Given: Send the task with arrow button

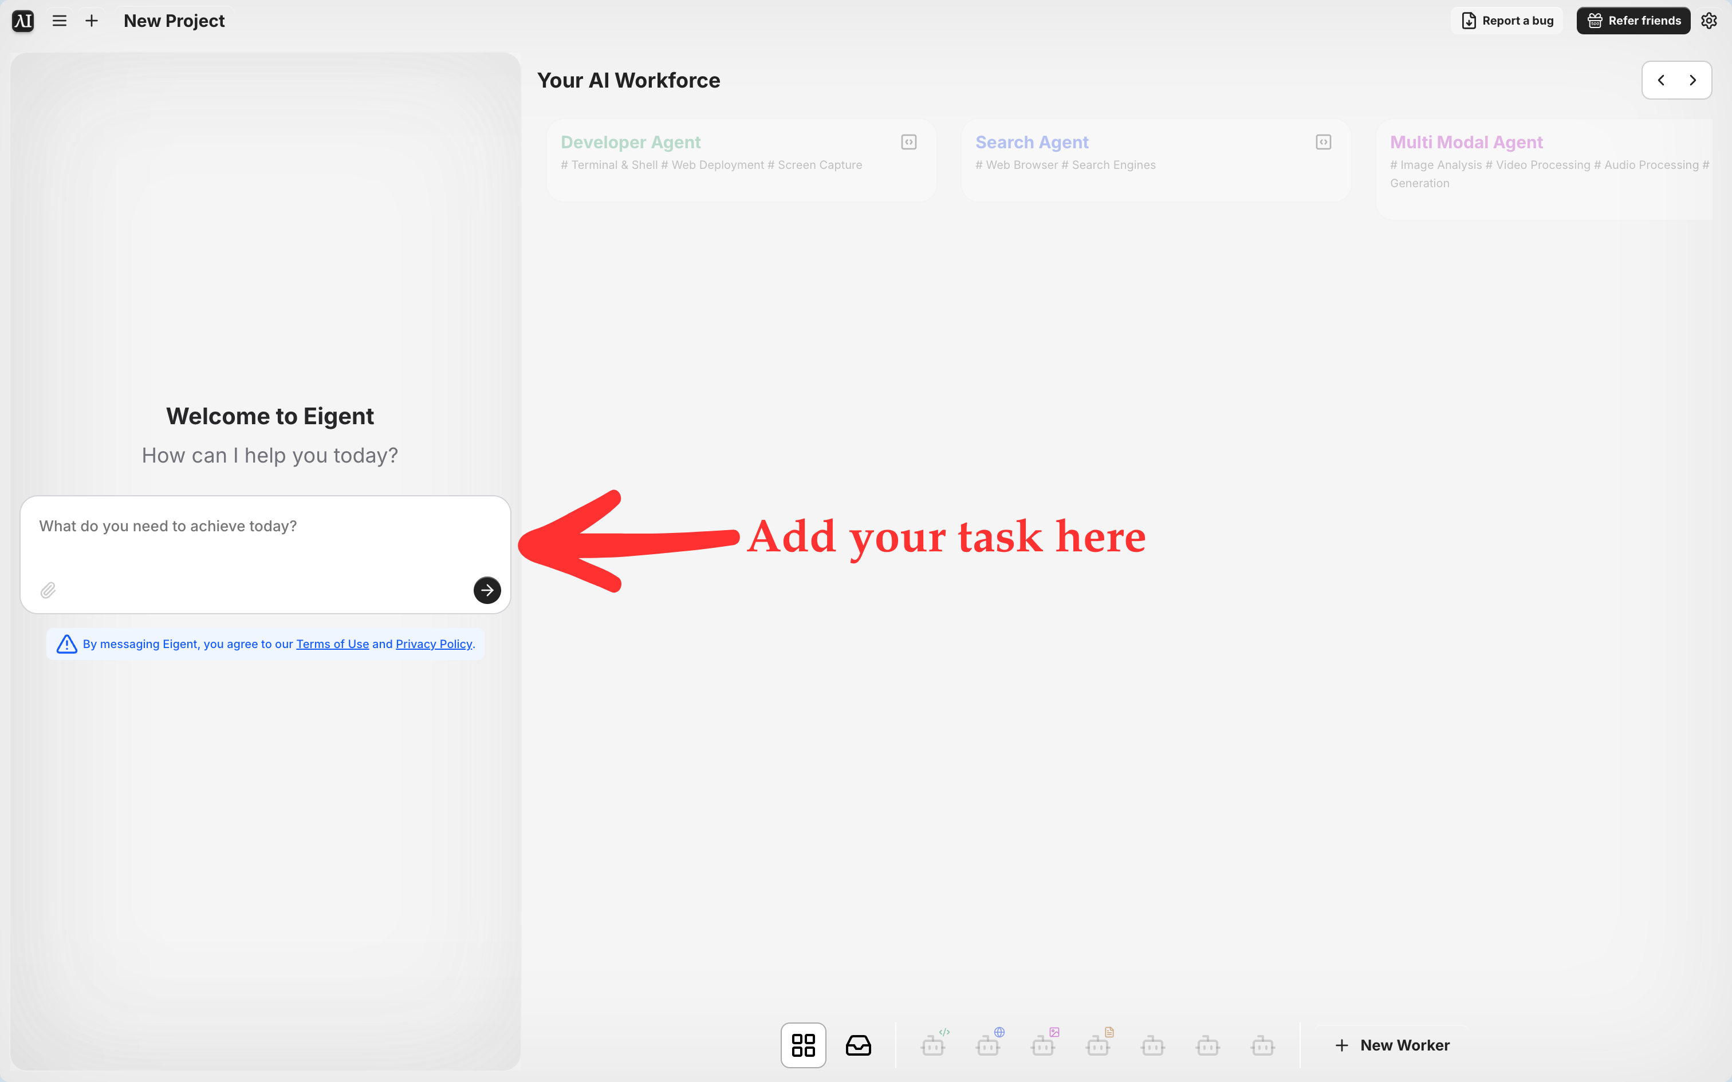Looking at the screenshot, I should point(487,590).
